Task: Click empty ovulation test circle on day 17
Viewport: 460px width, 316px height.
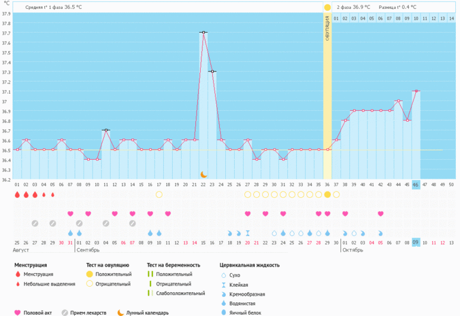Action: pyautogui.click(x=159, y=194)
